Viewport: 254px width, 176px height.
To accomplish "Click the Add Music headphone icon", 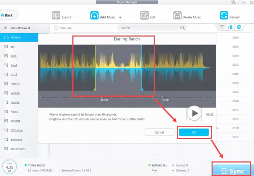I will [94, 16].
